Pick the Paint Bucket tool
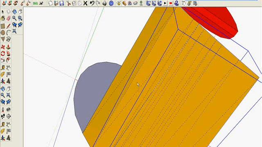Image resolution: width=262 pixels, height=147 pixels. pos(3,18)
